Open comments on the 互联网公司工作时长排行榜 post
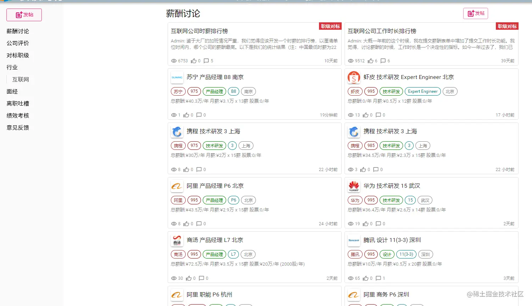Viewport: 532px width, 306px height. (x=383, y=61)
